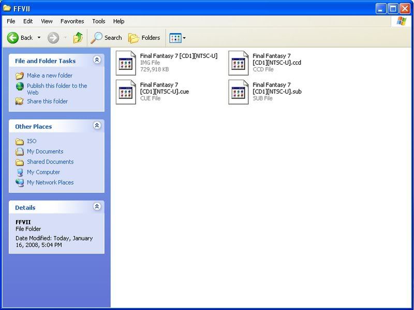
Task: Select the .sub file icon
Action: (239, 92)
